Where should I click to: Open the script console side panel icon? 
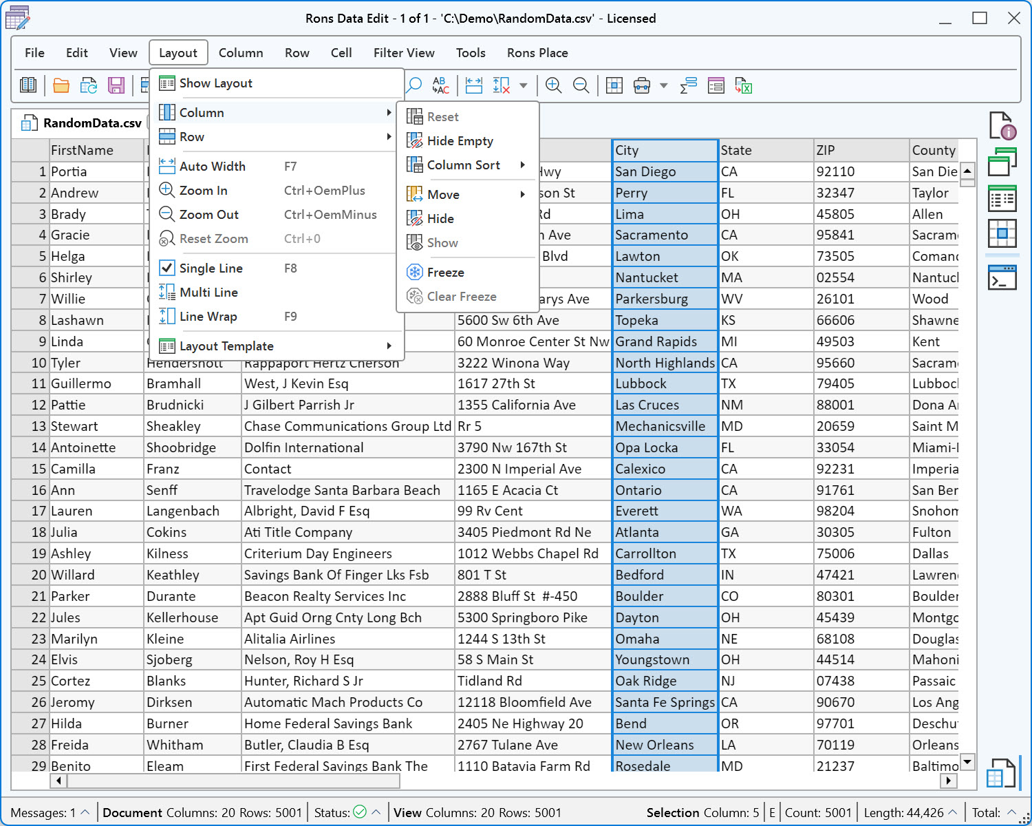pos(1002,277)
